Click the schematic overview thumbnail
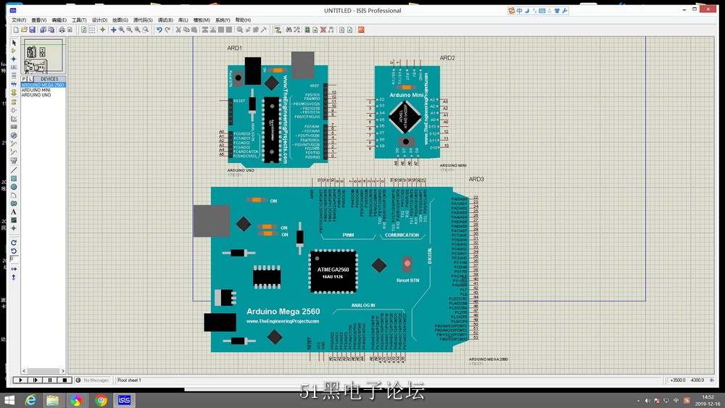725x408 pixels. 43,56
